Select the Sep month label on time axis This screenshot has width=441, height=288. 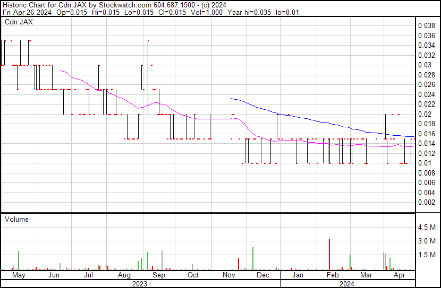pyautogui.click(x=159, y=275)
